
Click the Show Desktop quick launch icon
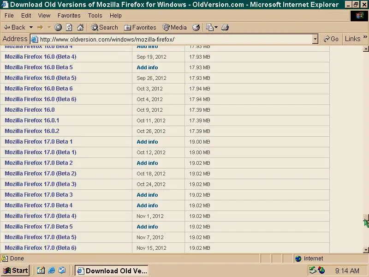pos(41,271)
